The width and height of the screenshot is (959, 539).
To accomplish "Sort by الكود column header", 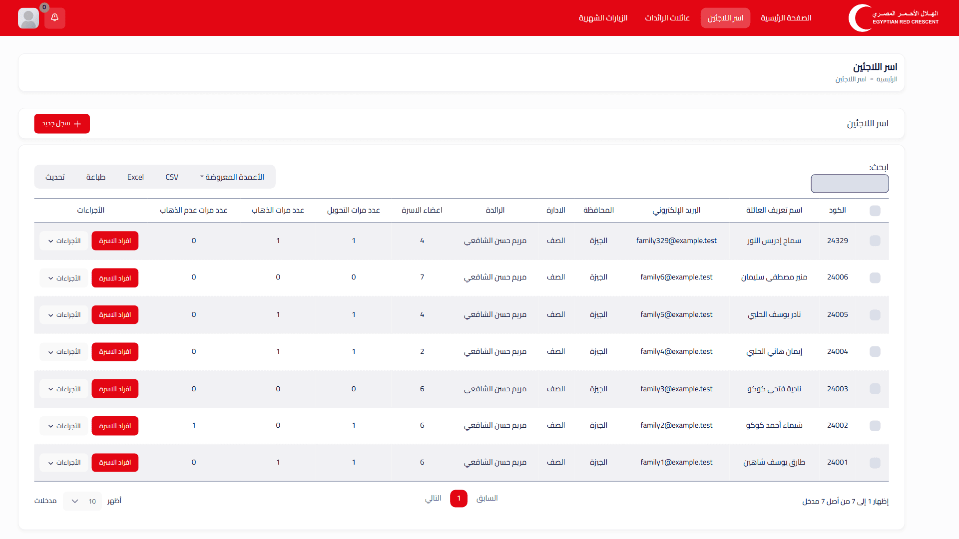I will click(x=838, y=210).
